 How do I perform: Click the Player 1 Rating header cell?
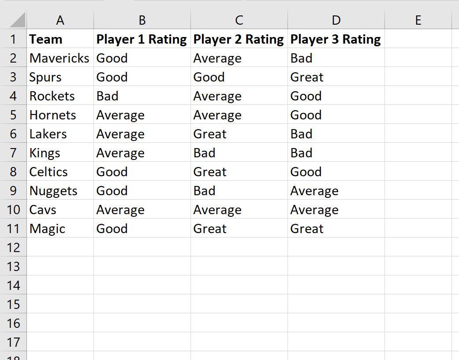142,39
